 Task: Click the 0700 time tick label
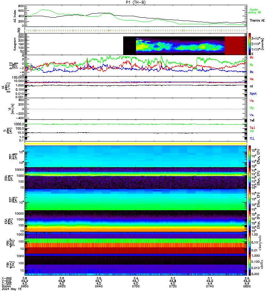point(136,286)
